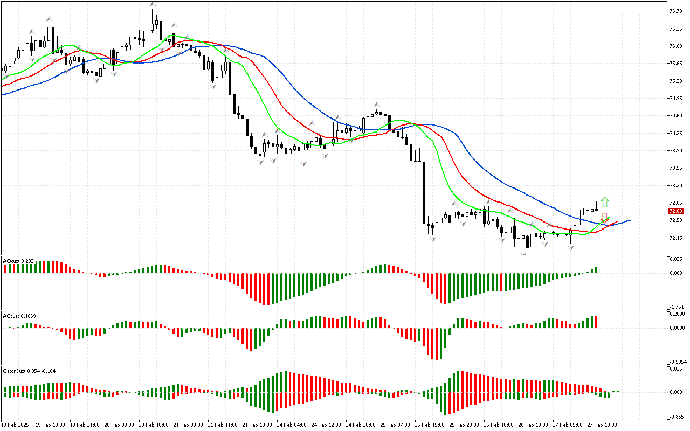This screenshot has height=431, width=690.
Task: Click the 73.20 price level on scale
Action: 675,185
